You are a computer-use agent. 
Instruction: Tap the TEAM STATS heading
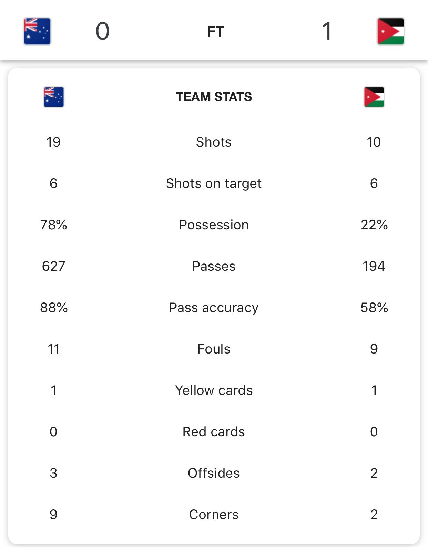tap(214, 97)
